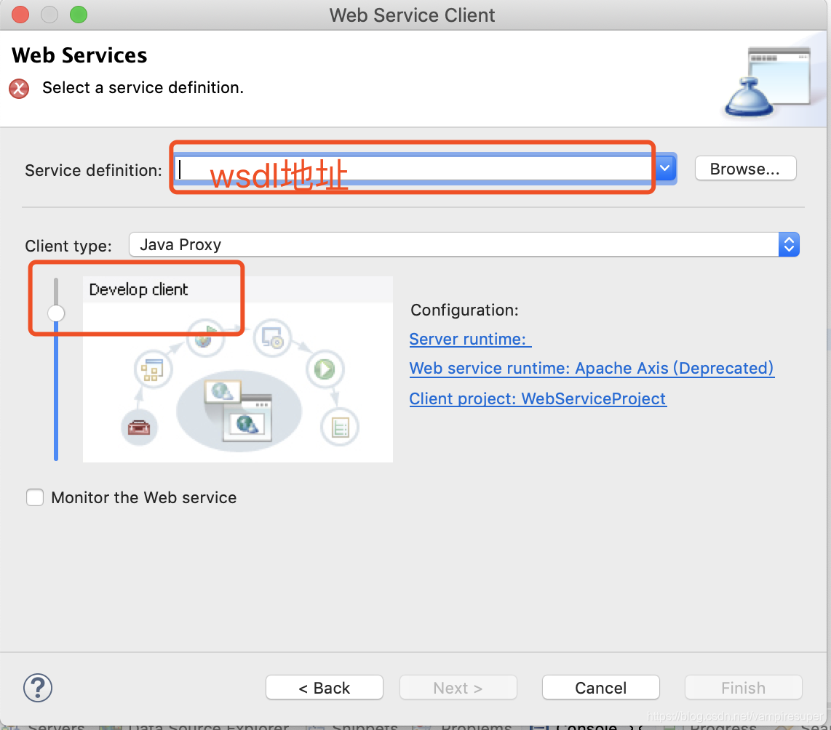Click the Browse button
Image resolution: width=831 pixels, height=730 pixels.
745,168
